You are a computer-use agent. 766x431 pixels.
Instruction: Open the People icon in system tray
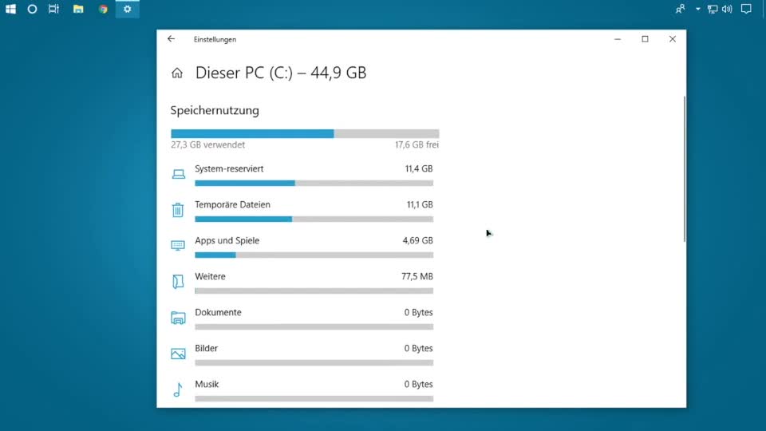point(680,9)
